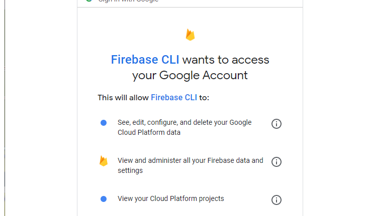
Task: Click the word 'settings' under Firebase permission
Action: click(130, 170)
